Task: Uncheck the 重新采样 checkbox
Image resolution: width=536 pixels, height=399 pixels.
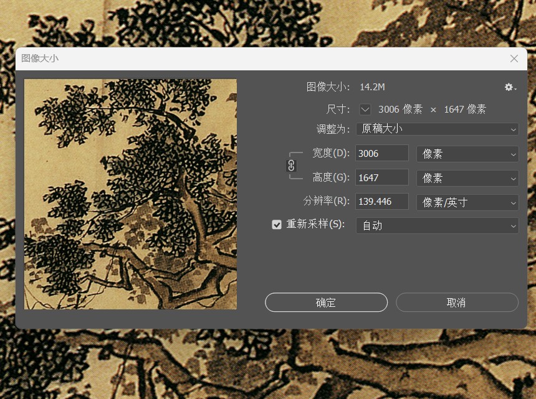Action: [x=277, y=224]
